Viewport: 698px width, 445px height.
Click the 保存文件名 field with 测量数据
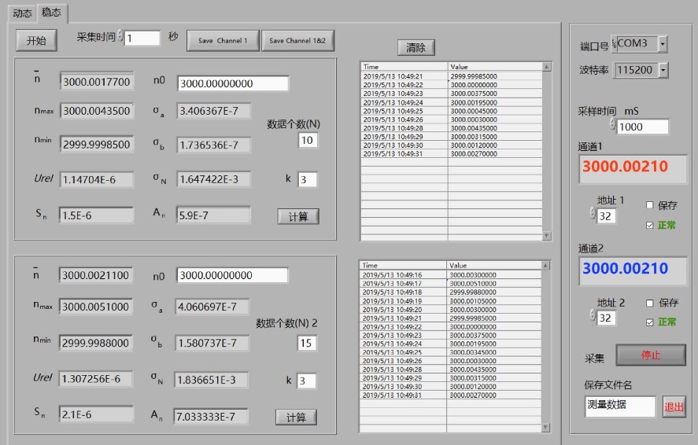620,406
